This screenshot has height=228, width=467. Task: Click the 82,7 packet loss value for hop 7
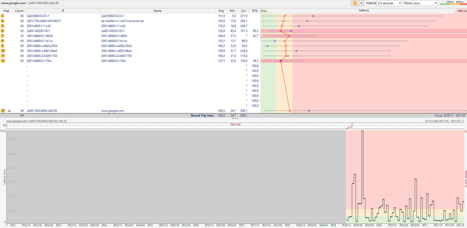[x=255, y=36]
